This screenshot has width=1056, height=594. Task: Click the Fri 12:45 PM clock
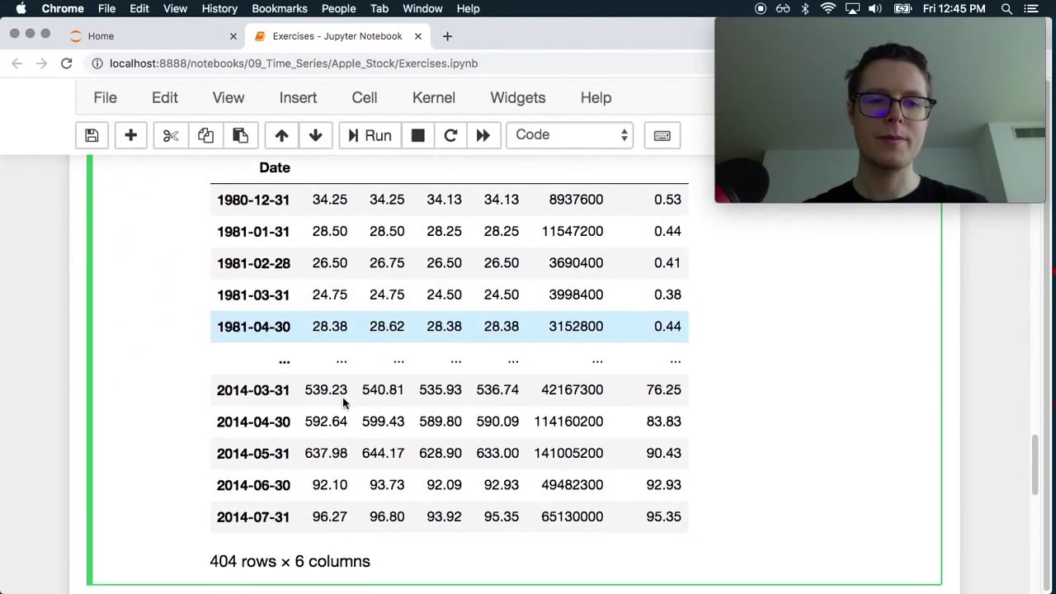(x=955, y=8)
